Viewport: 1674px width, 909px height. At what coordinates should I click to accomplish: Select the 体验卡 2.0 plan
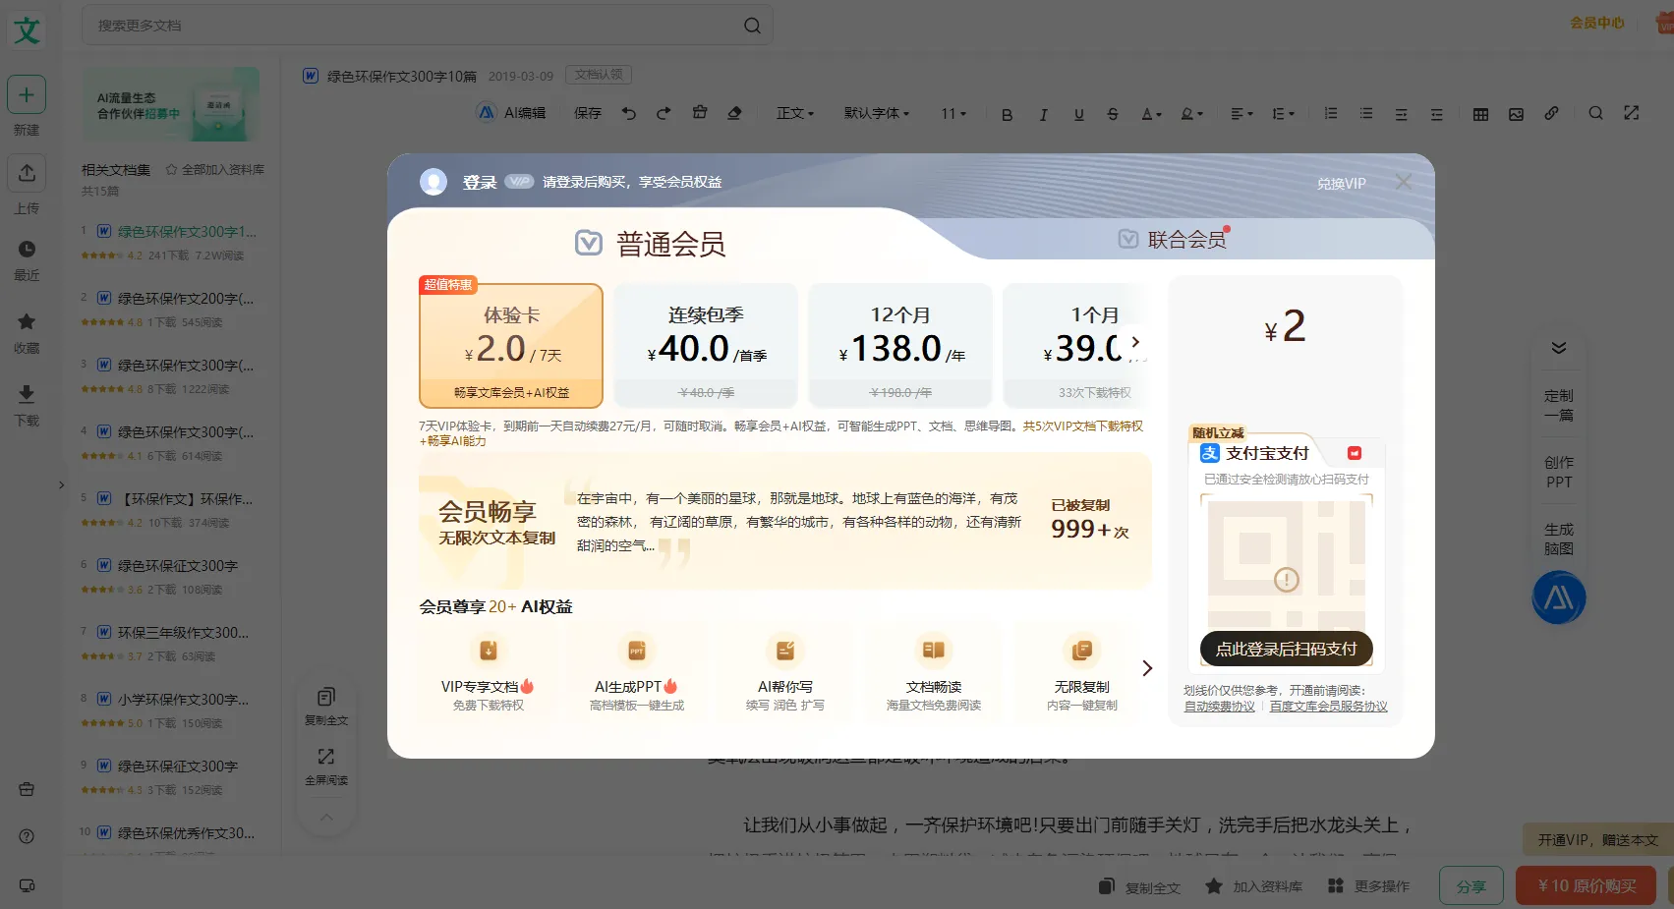coord(511,346)
